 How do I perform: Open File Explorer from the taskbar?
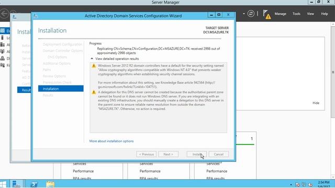50,184
